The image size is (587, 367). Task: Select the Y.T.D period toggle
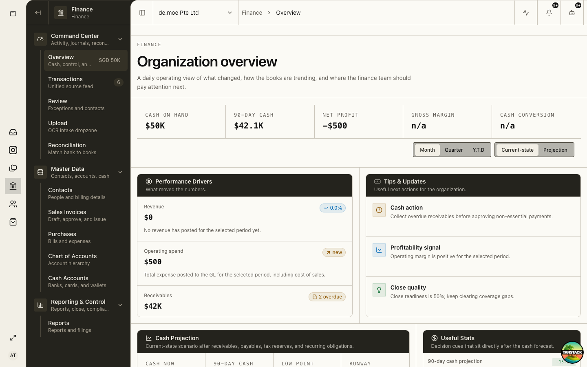click(x=479, y=150)
